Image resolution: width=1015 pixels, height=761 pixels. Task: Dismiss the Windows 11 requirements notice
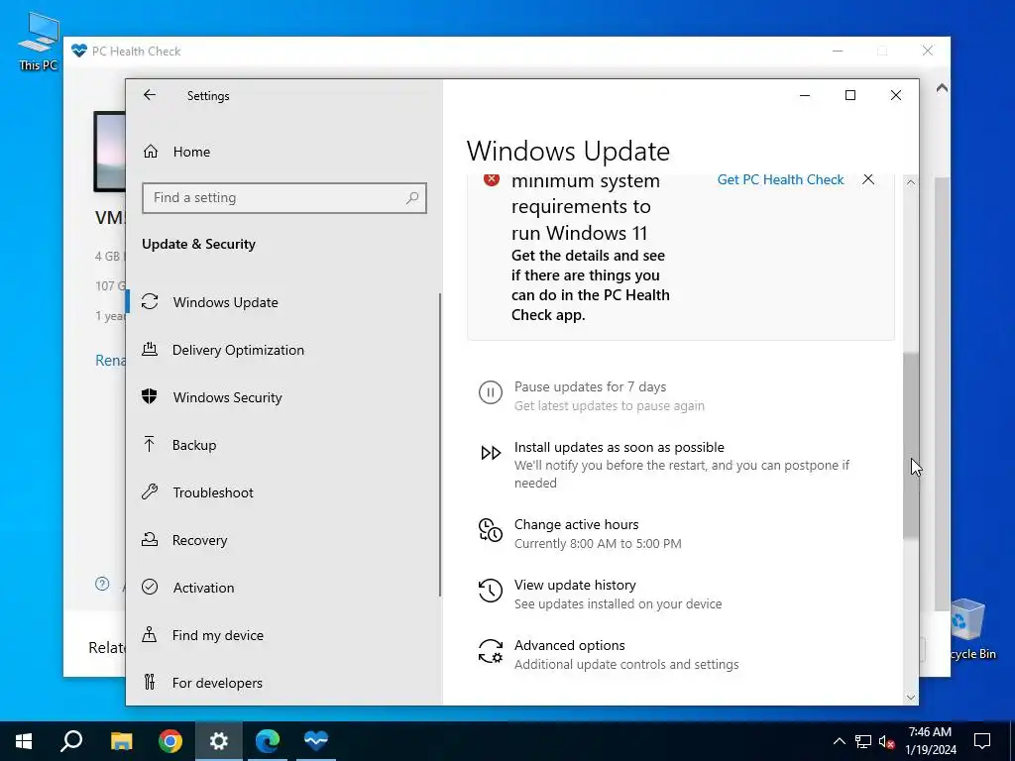(x=868, y=179)
